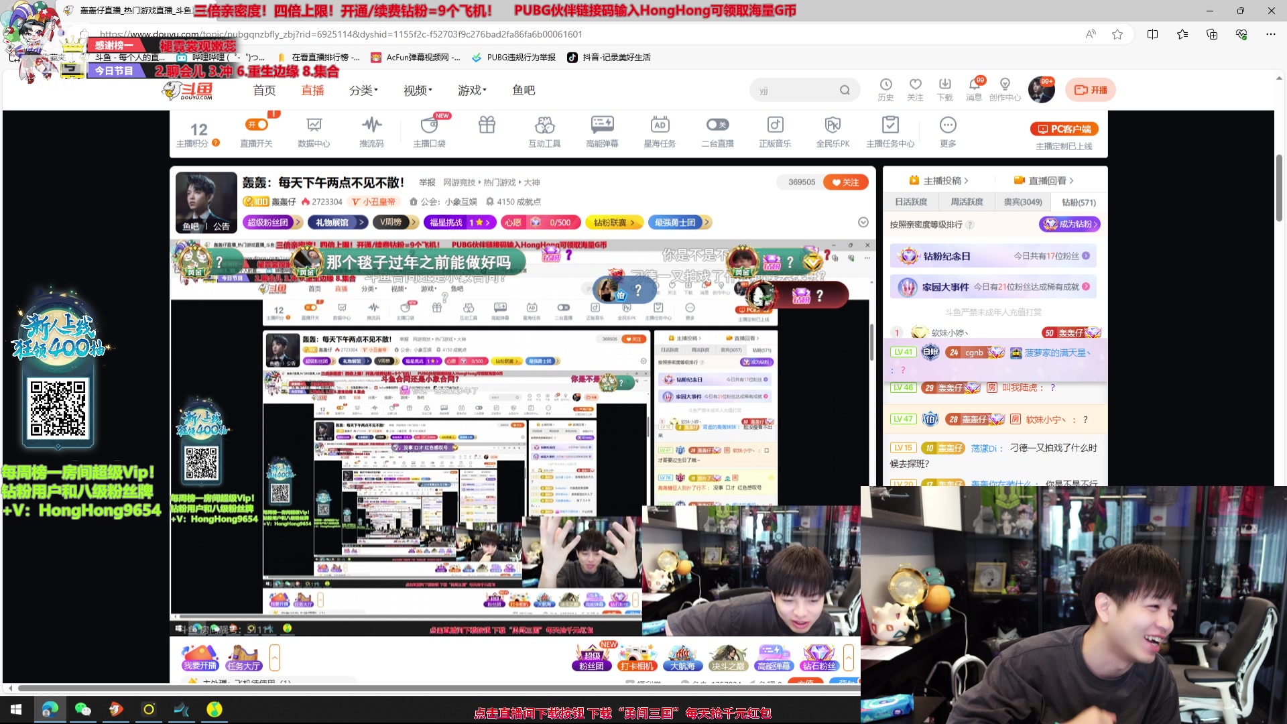Open the 推流码 stream key tool
1287x724 pixels.
point(371,131)
